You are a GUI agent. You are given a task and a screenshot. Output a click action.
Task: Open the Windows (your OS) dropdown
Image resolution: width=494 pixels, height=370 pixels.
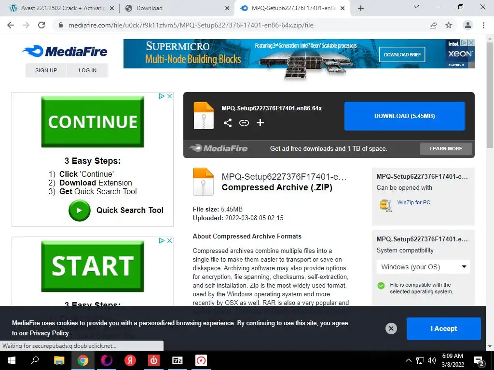(x=423, y=267)
